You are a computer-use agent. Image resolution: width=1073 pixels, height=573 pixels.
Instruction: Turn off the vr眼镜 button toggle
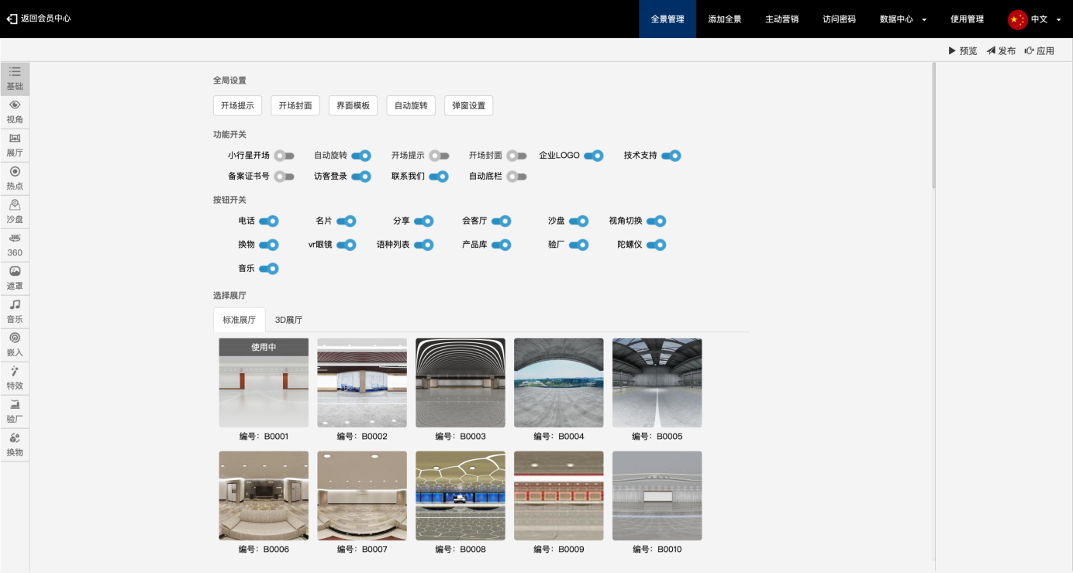point(346,245)
